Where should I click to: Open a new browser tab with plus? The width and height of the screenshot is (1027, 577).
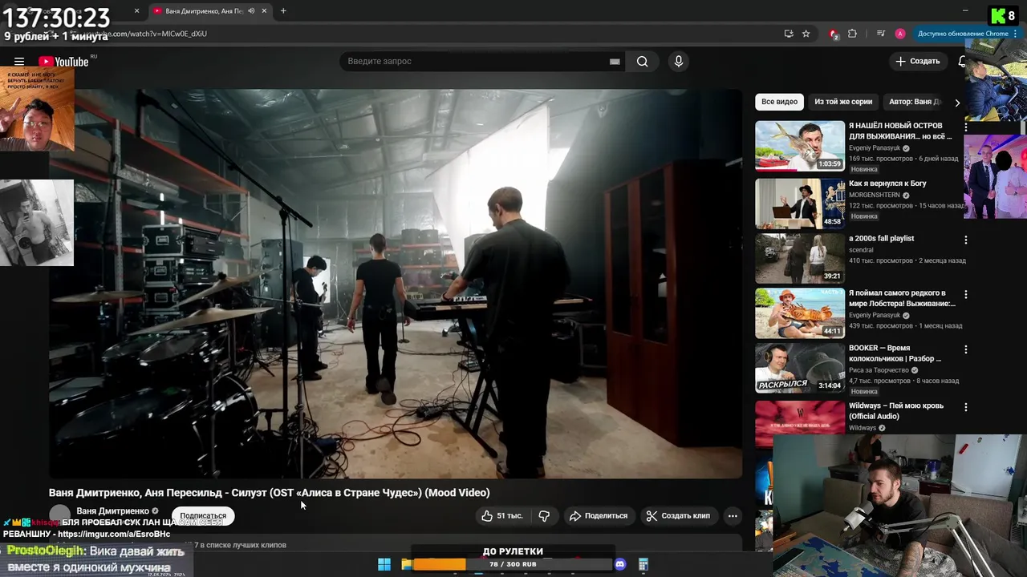point(283,11)
